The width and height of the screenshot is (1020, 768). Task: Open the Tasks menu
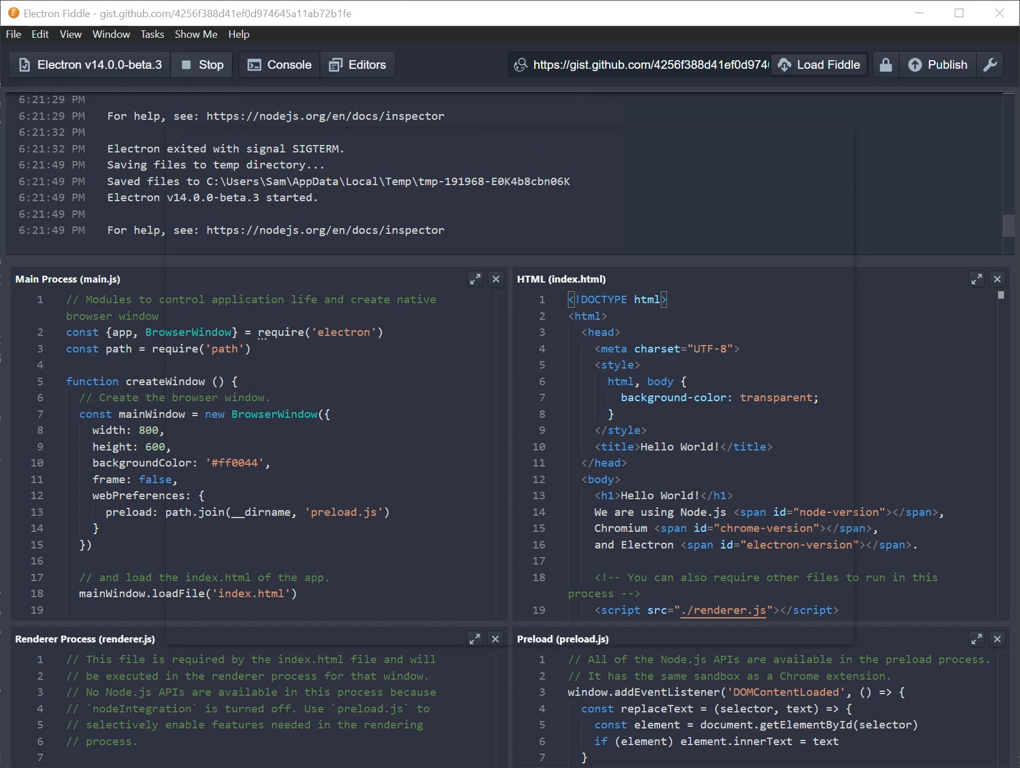pos(152,34)
